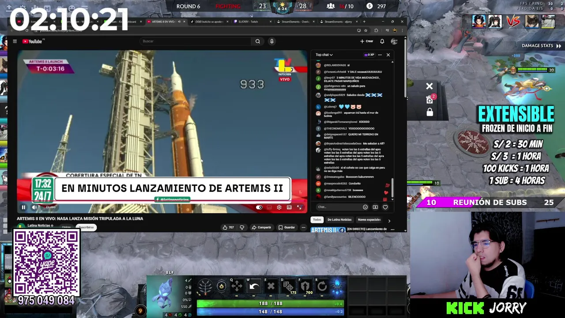The image size is (565, 318).
Task: Use the Q move ability
Action: pyautogui.click(x=237, y=286)
